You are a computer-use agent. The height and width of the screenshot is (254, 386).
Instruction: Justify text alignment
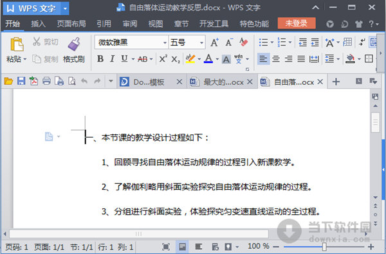[301, 59]
